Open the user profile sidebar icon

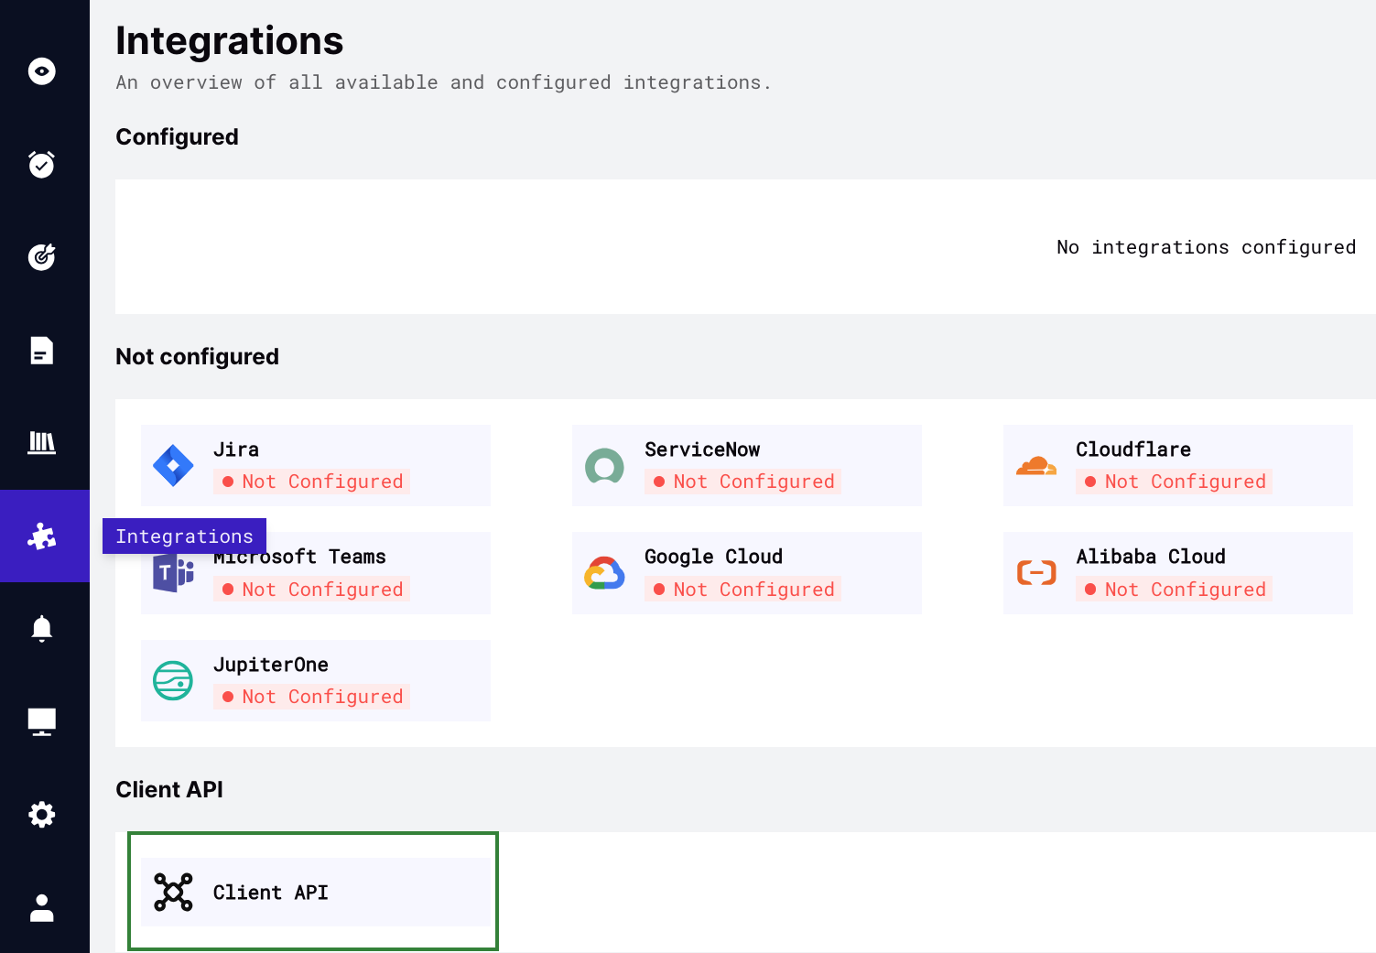point(42,908)
